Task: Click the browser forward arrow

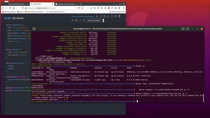Action: [7, 8]
